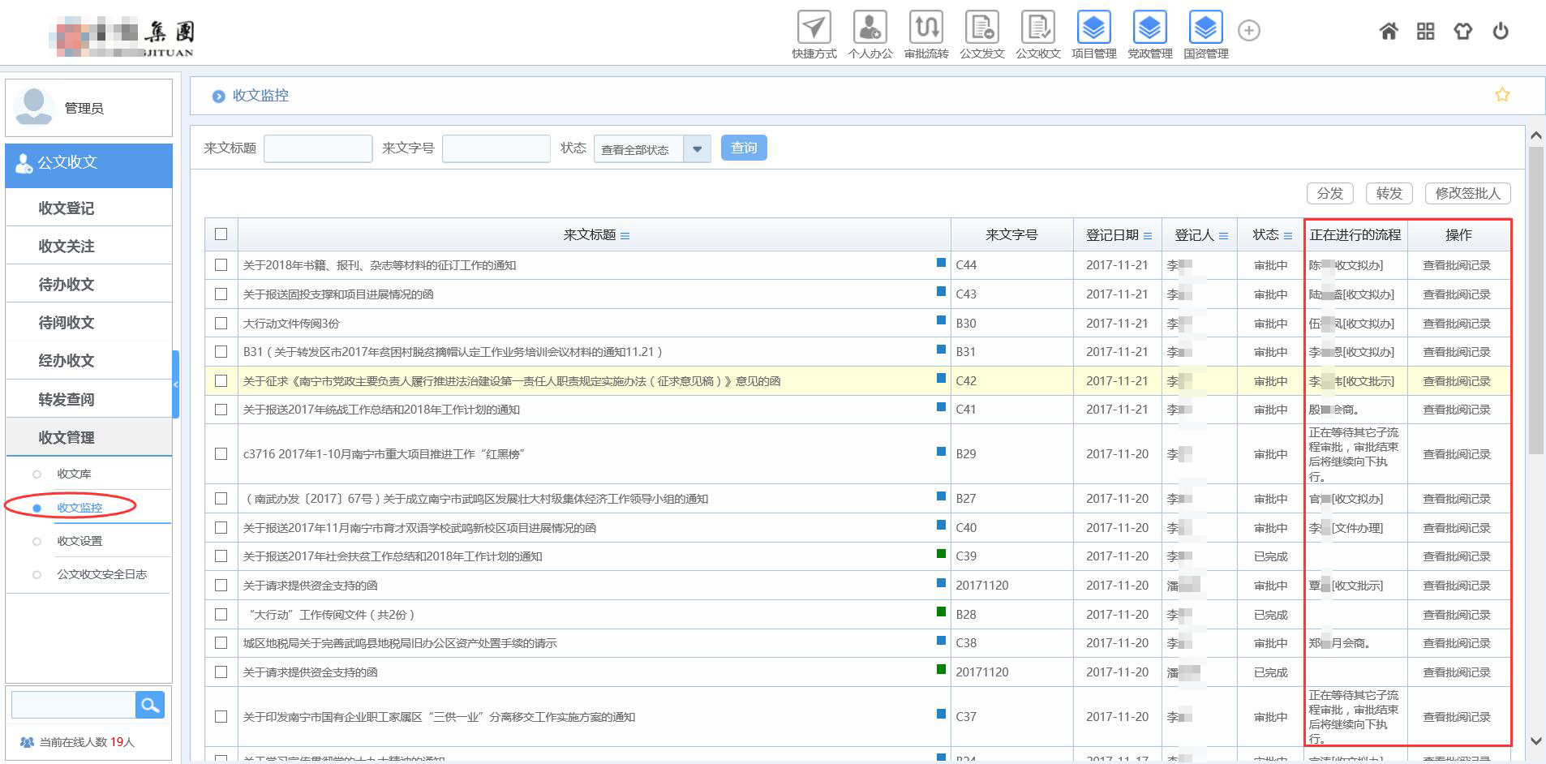Click the plus icon to add module

click(x=1248, y=31)
